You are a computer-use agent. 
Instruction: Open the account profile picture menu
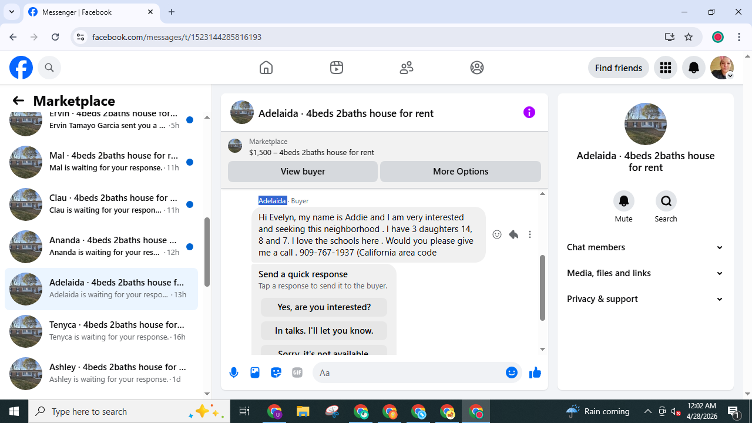coord(722,68)
